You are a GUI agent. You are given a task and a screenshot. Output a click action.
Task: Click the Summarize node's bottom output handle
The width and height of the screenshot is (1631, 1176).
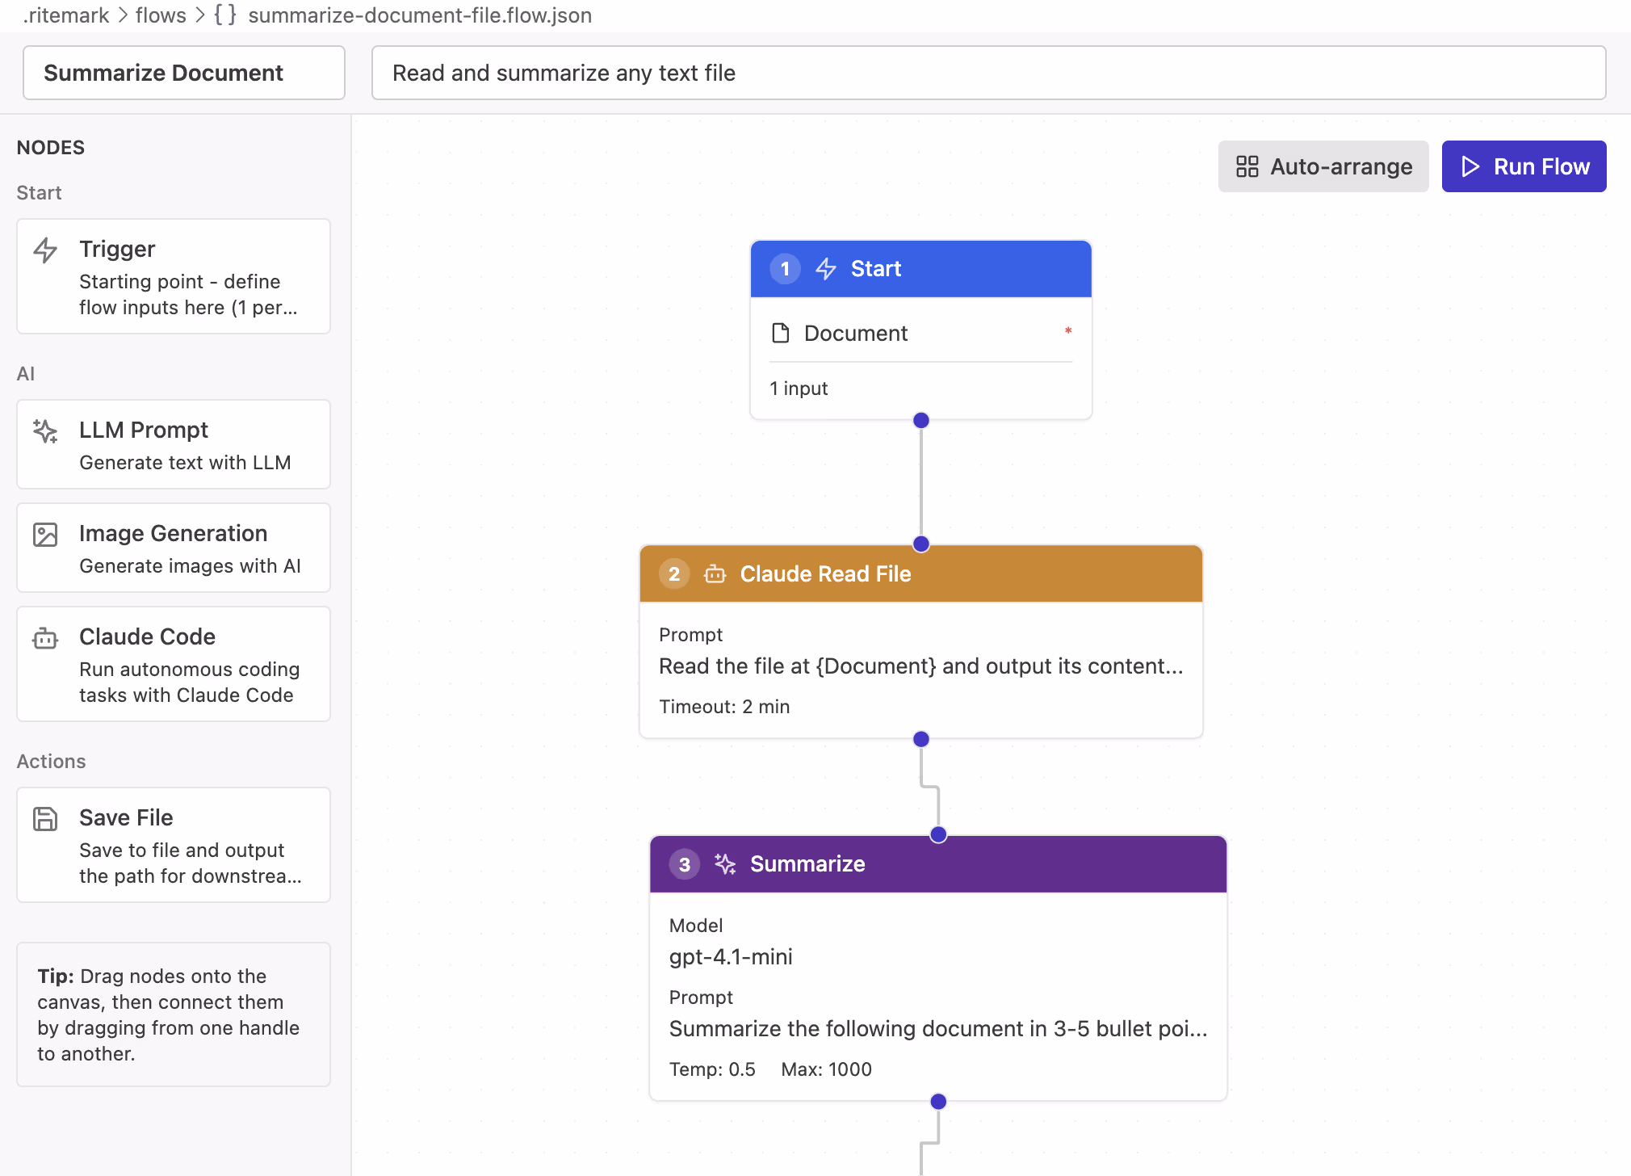point(938,1102)
